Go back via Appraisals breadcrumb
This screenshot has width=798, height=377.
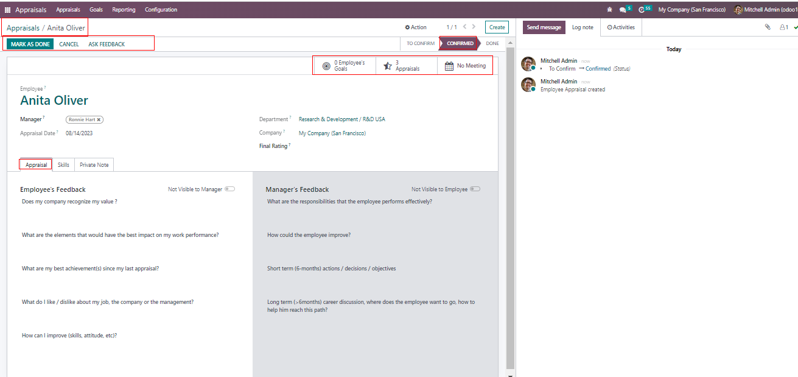pyautogui.click(x=23, y=28)
